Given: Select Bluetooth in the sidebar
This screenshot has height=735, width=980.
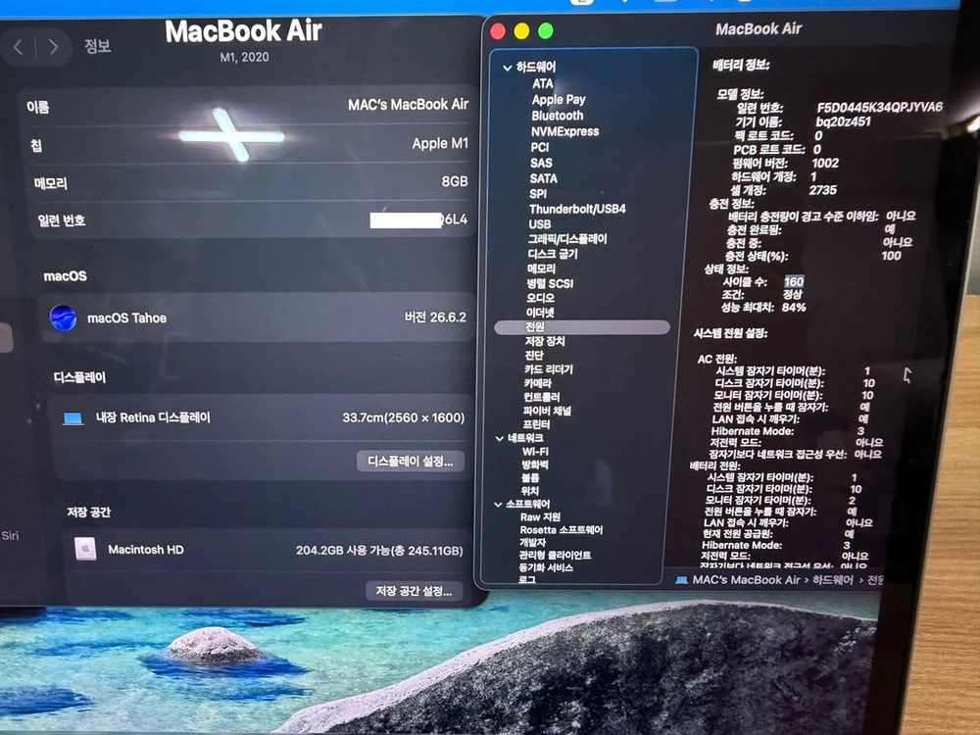Looking at the screenshot, I should tap(557, 116).
